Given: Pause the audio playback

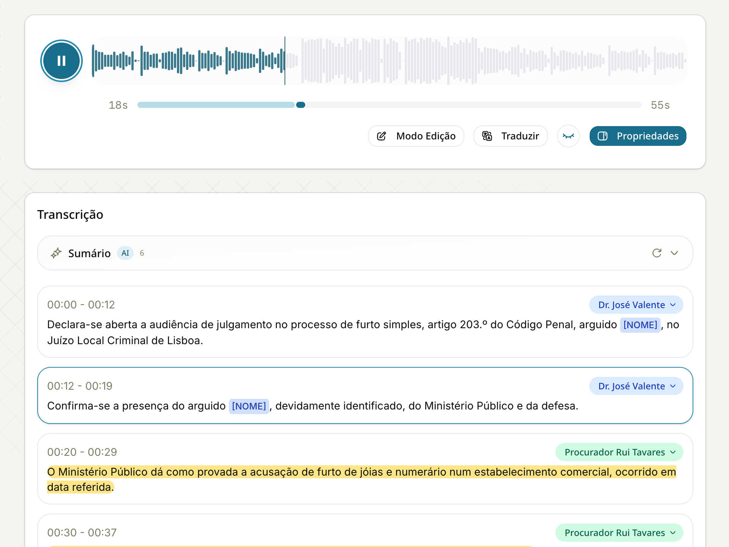Looking at the screenshot, I should 62,61.
